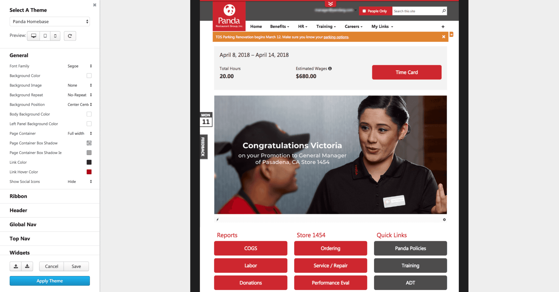559x292 pixels.
Task: Click the Congratulations Victoria banner image
Action: [330, 155]
